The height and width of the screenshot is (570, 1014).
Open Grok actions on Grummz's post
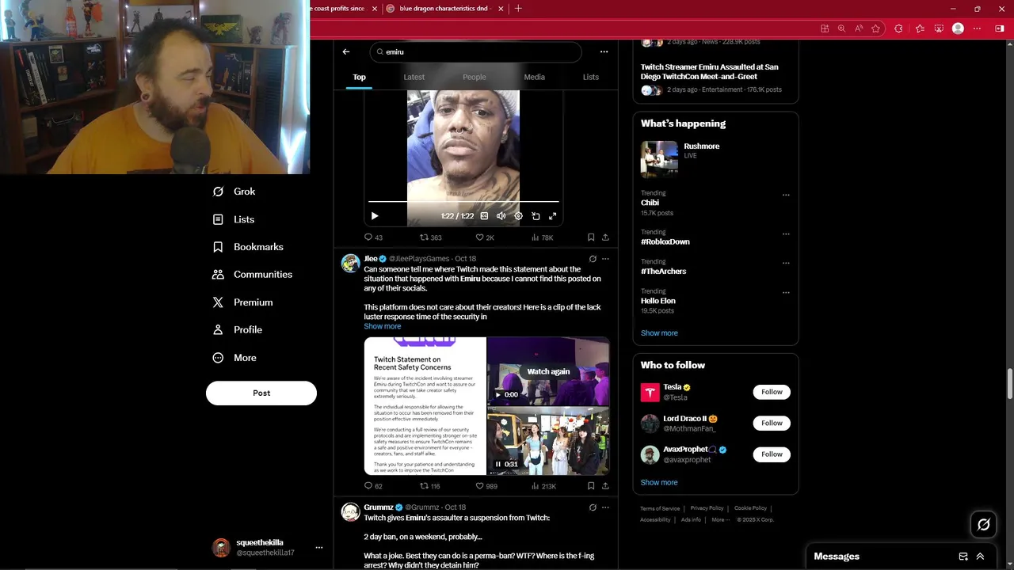pos(593,507)
